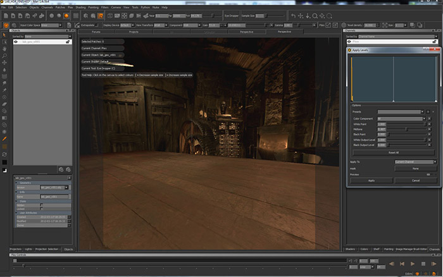Click the reset X beside Midtone

tap(430, 129)
